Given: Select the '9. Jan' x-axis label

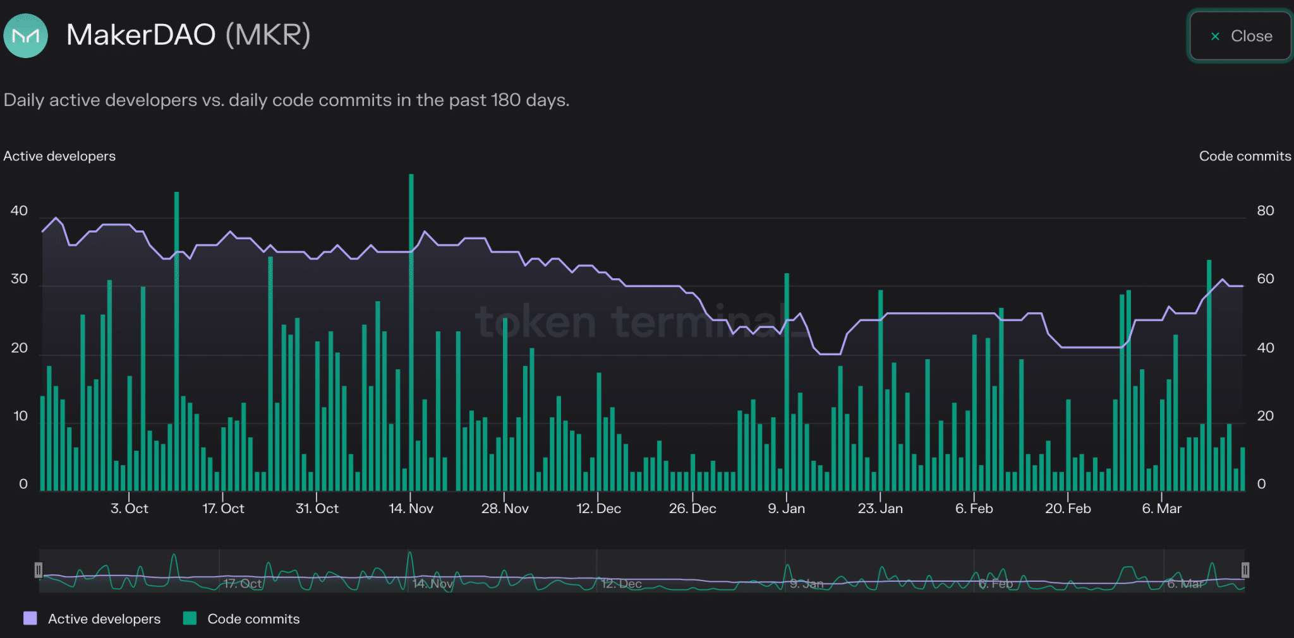Looking at the screenshot, I should (787, 509).
